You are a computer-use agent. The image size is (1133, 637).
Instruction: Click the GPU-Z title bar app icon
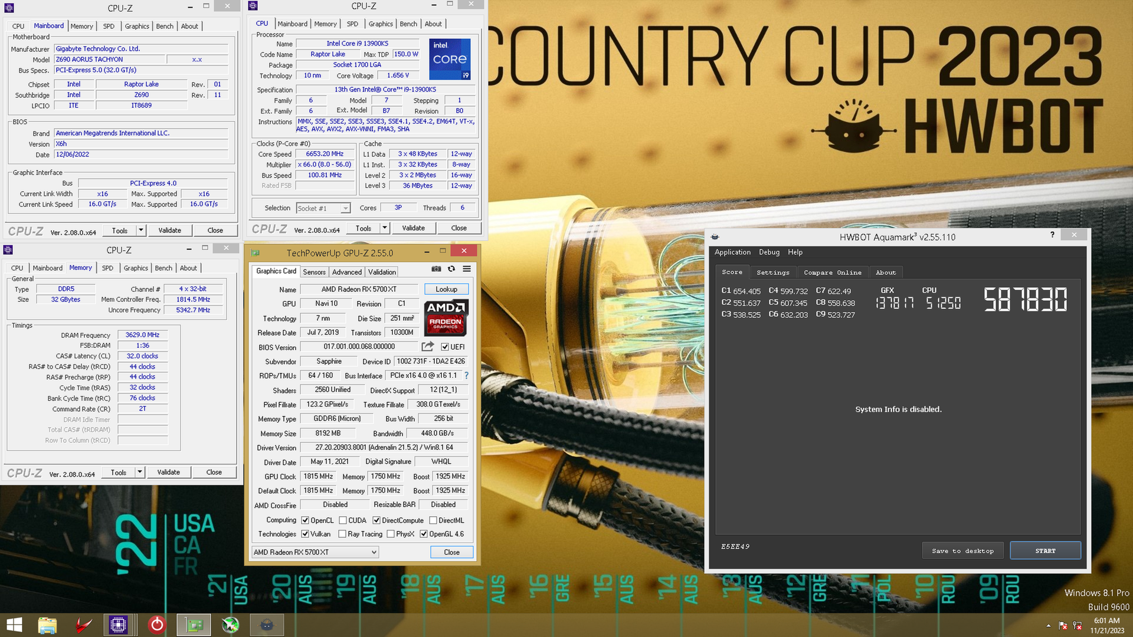[255, 252]
